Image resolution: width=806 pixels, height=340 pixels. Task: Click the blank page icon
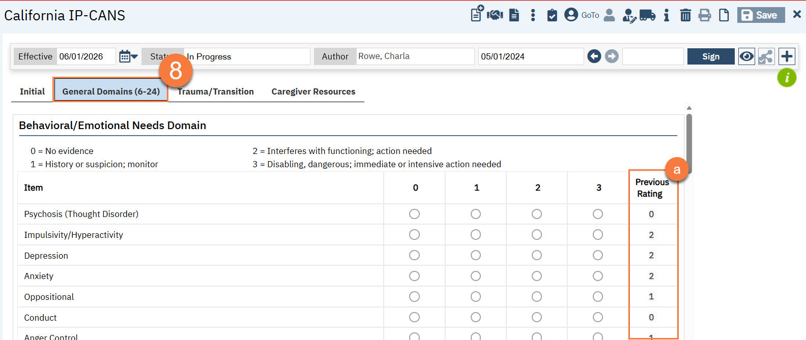coord(724,15)
